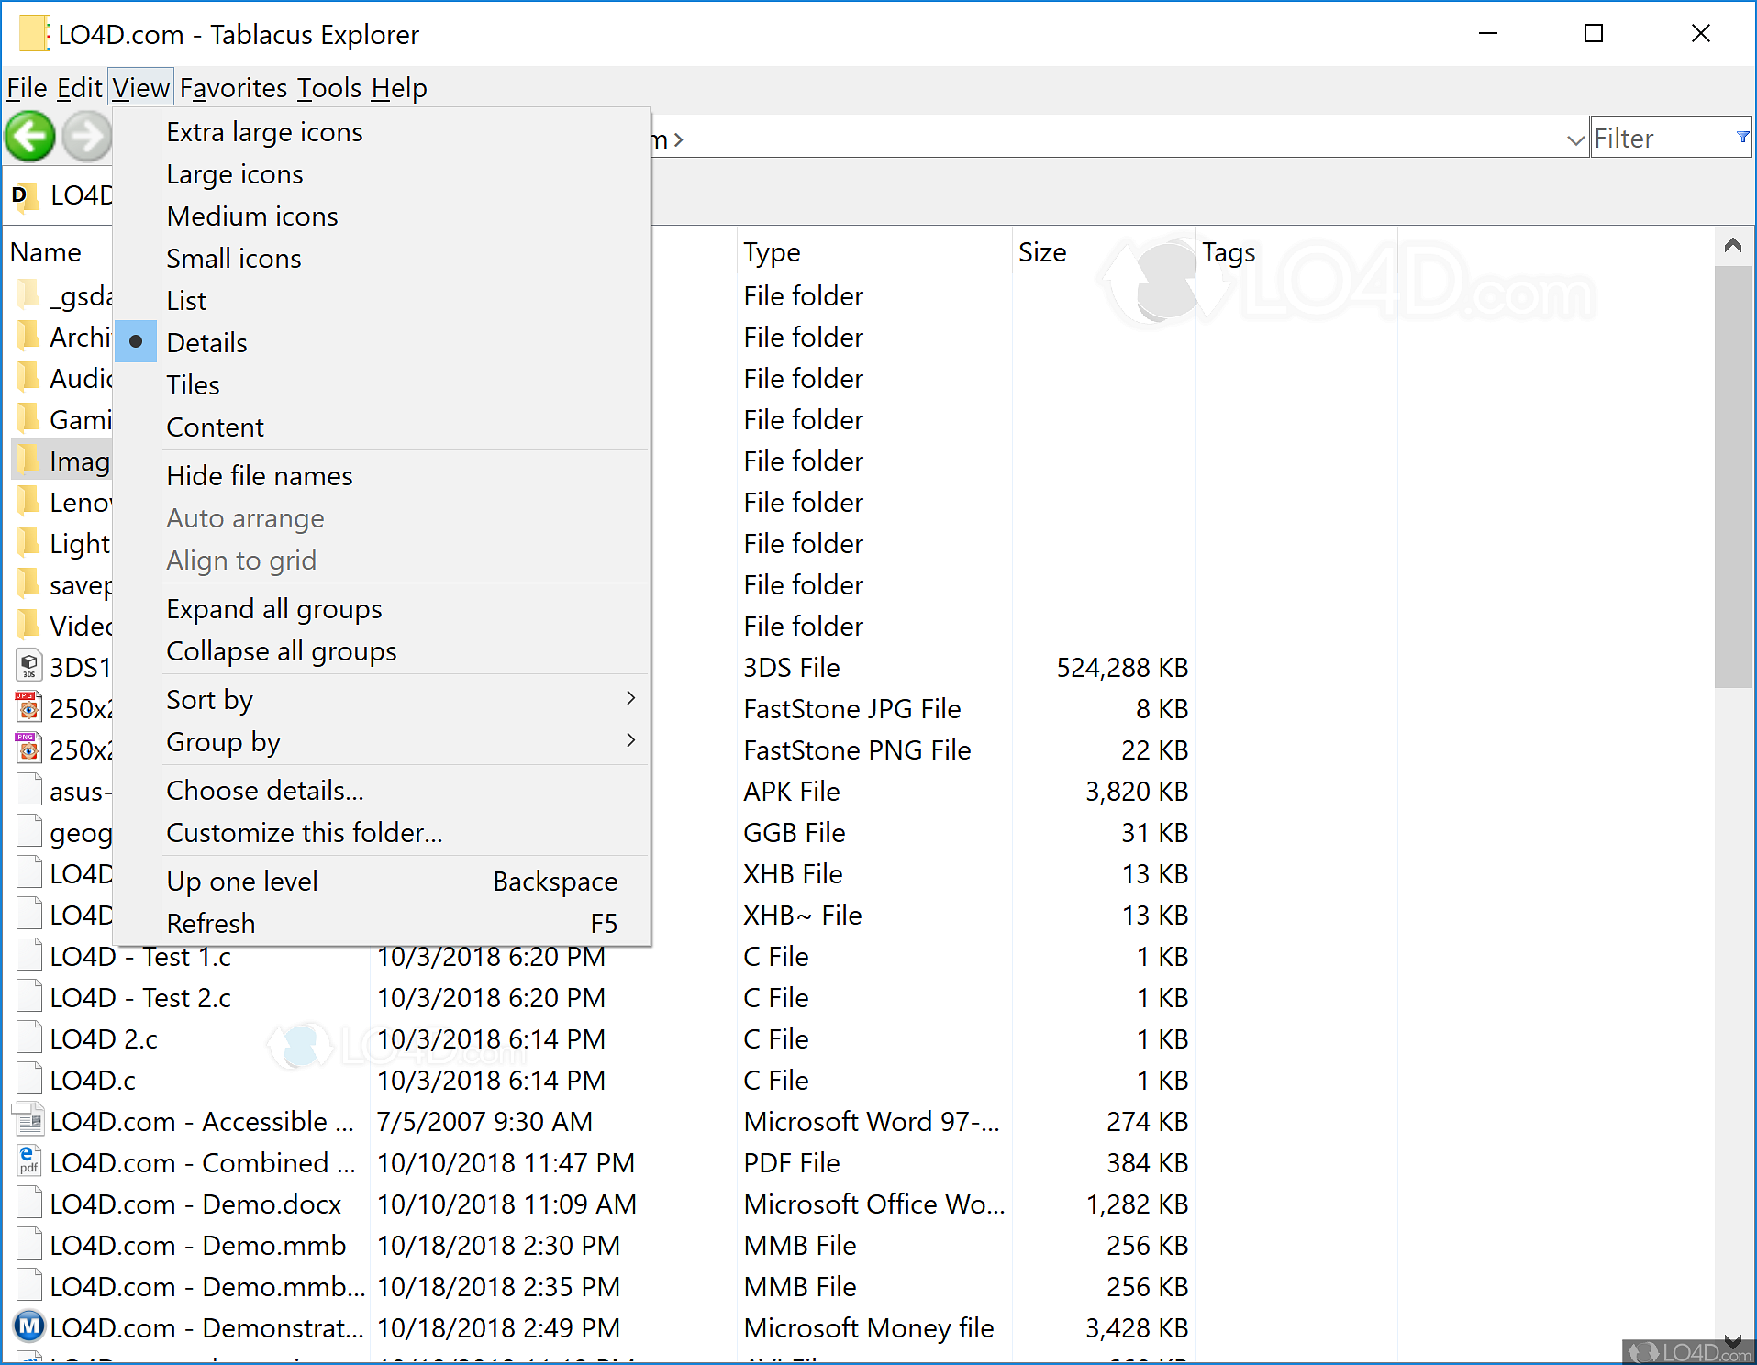
Task: Toggle Hide file names
Action: click(260, 475)
